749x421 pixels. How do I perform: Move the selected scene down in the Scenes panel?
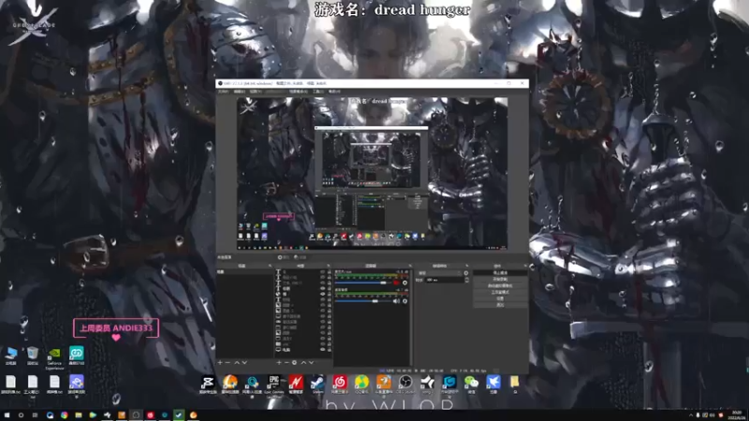point(244,363)
